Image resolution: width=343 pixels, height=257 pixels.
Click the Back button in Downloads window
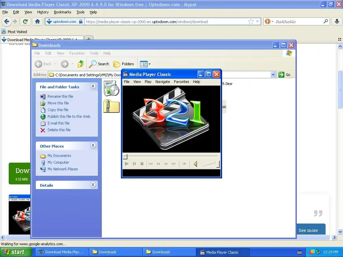(43, 64)
